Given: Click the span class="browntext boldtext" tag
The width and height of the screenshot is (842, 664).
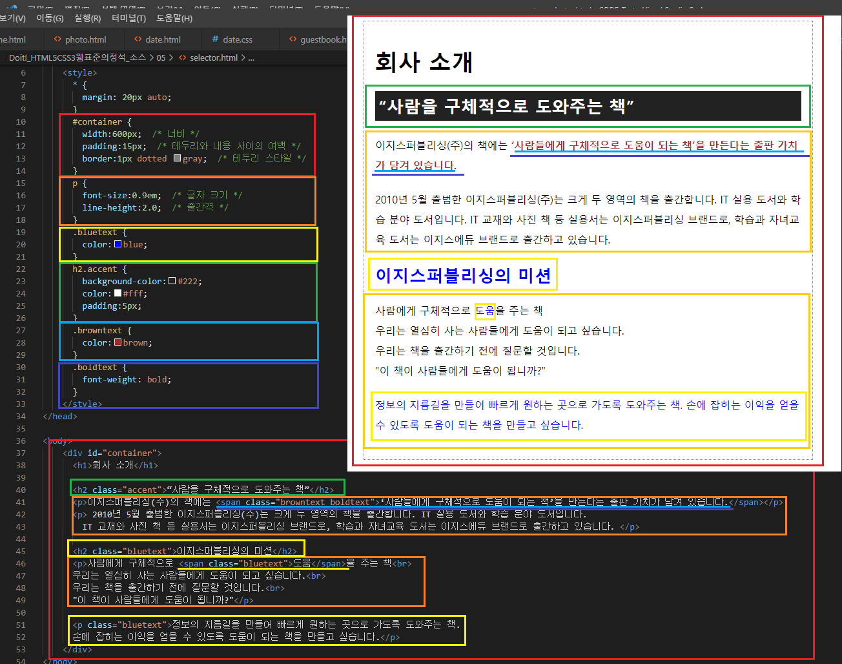Looking at the screenshot, I should [296, 502].
